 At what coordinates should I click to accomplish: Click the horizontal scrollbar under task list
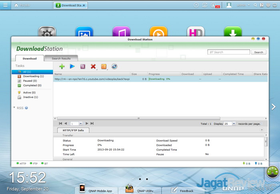tap(138, 118)
